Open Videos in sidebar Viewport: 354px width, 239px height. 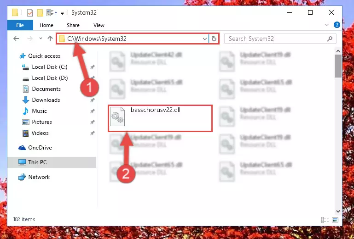pos(40,133)
